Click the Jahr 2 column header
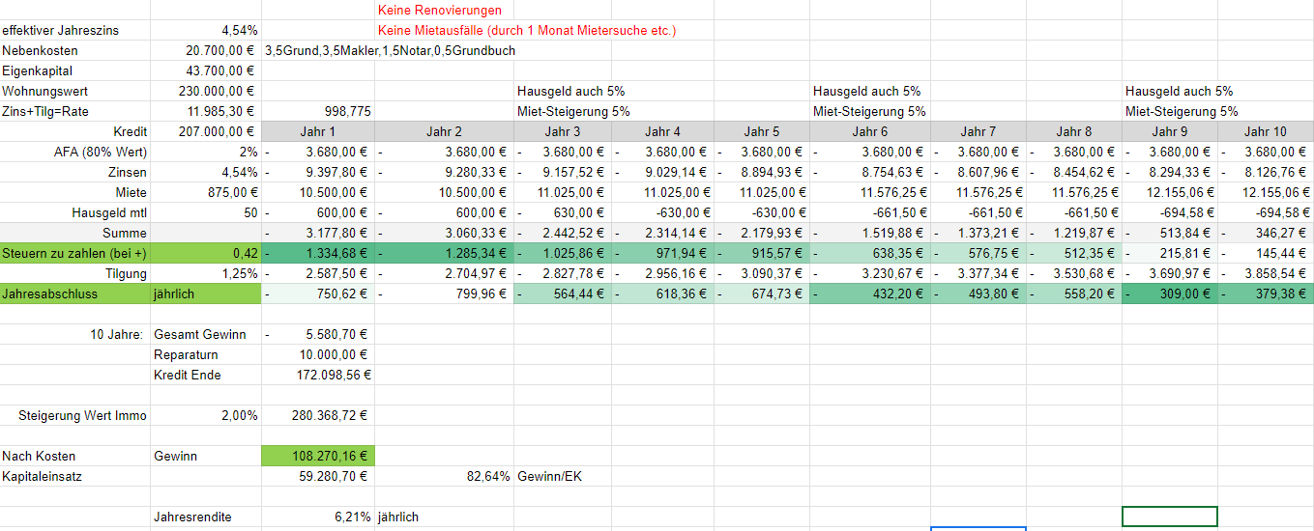 click(445, 132)
